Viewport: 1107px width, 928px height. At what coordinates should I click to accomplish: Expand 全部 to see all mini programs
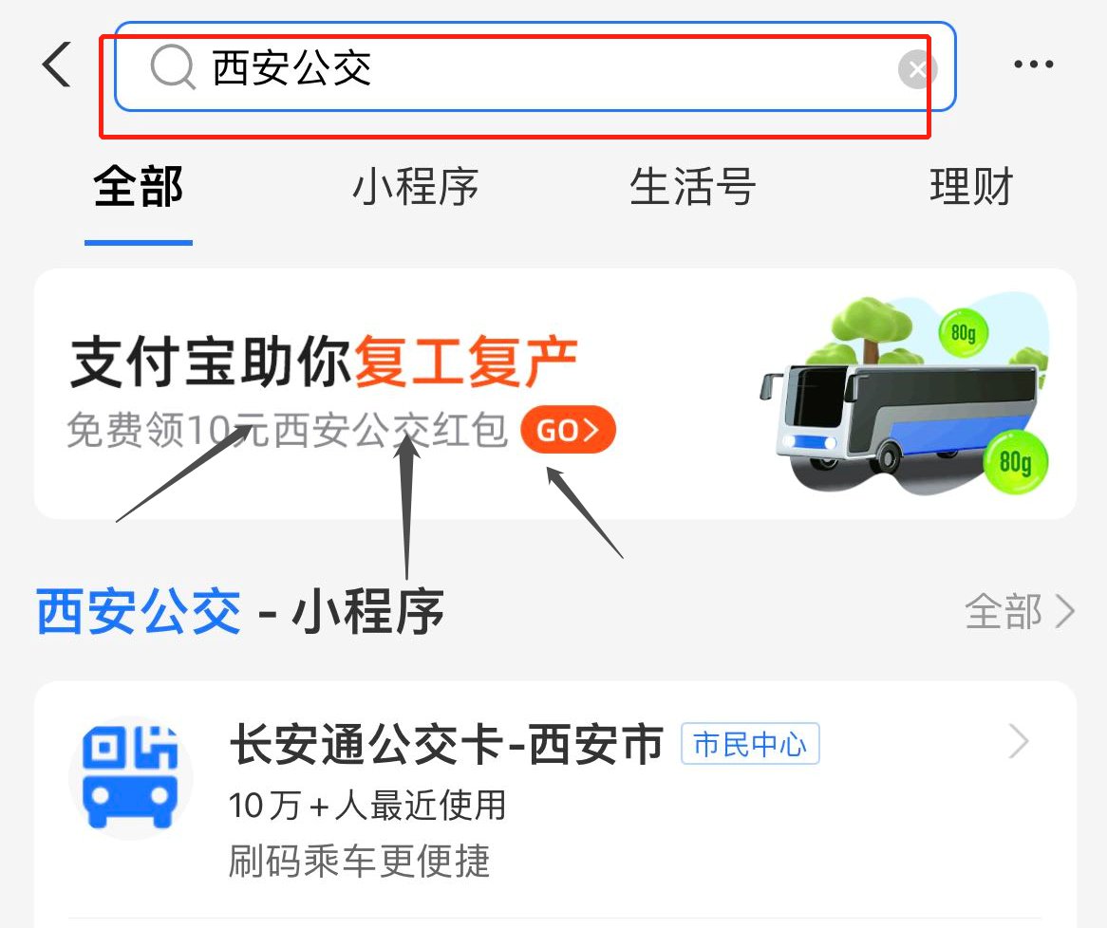point(1019,610)
